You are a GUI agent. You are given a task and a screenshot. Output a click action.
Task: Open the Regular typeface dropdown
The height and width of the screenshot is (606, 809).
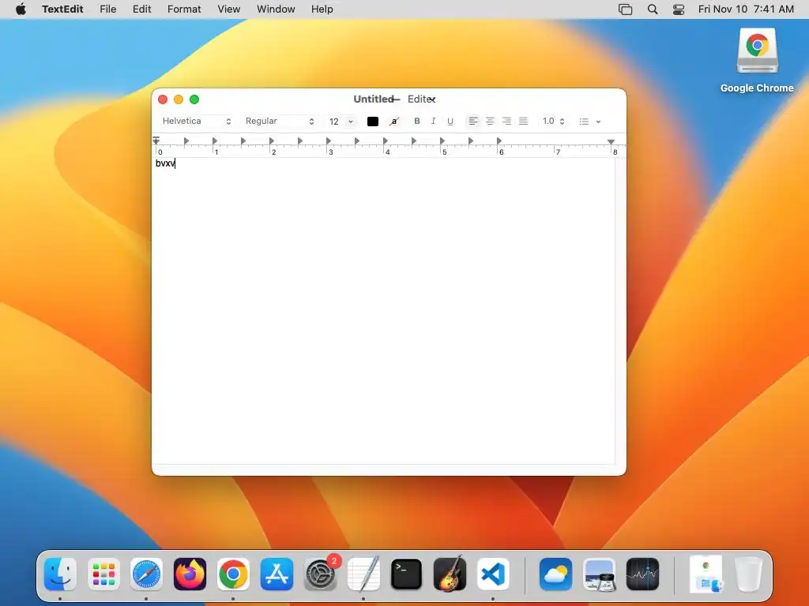click(x=279, y=121)
